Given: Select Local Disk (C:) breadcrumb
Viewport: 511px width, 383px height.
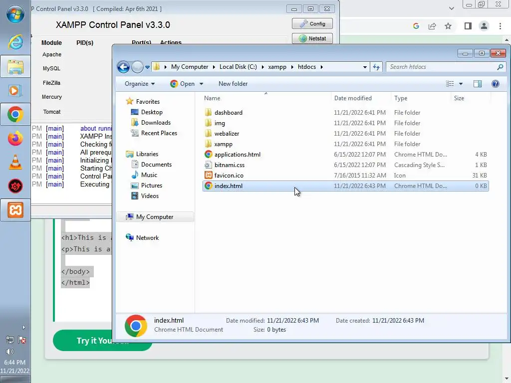Looking at the screenshot, I should [238, 67].
